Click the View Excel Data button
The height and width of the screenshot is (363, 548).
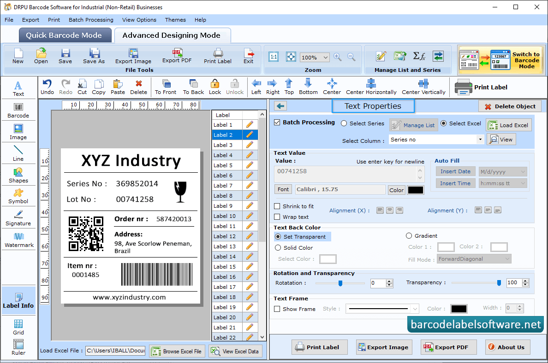click(x=235, y=351)
